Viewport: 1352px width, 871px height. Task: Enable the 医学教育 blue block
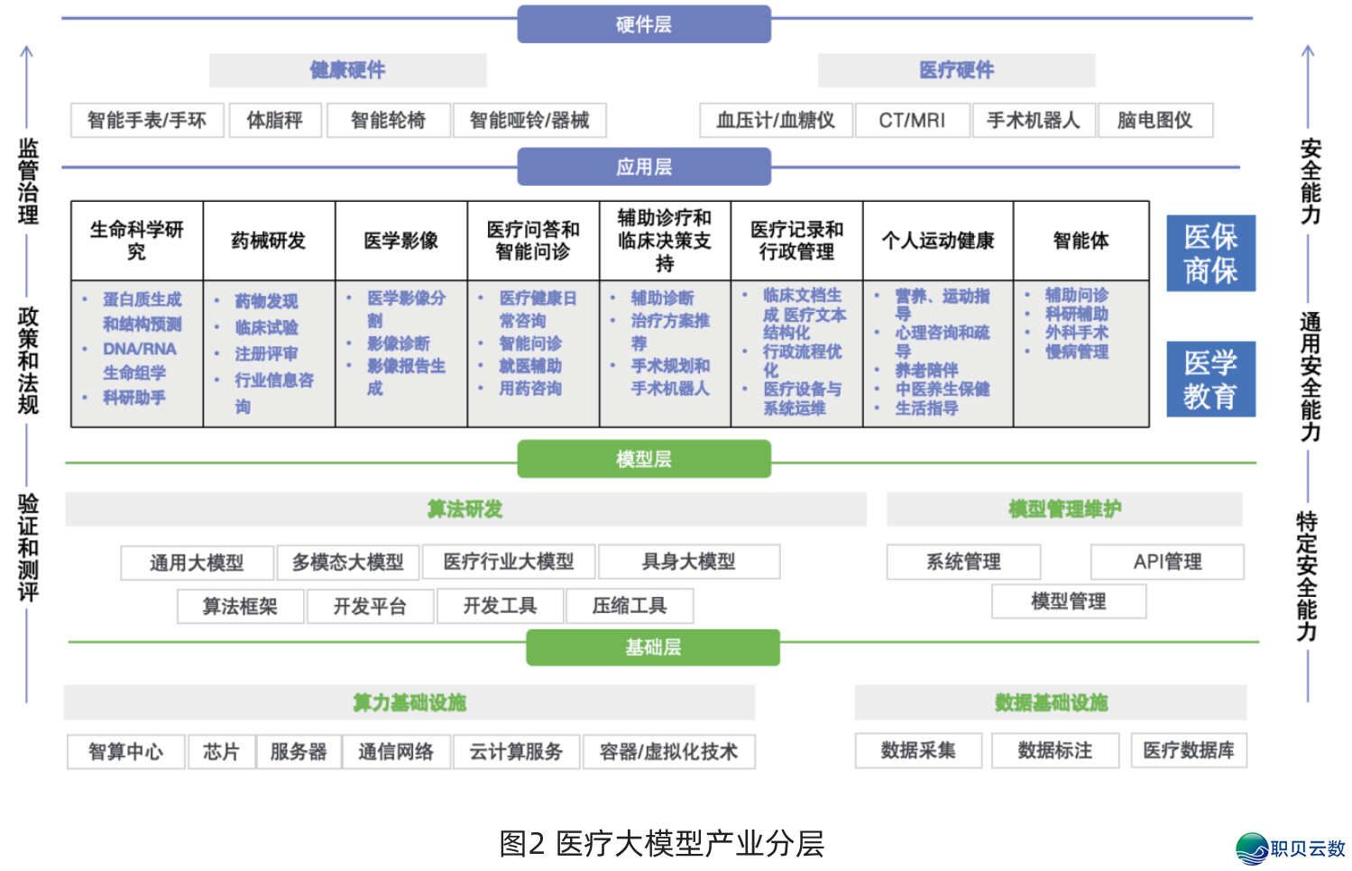1211,379
